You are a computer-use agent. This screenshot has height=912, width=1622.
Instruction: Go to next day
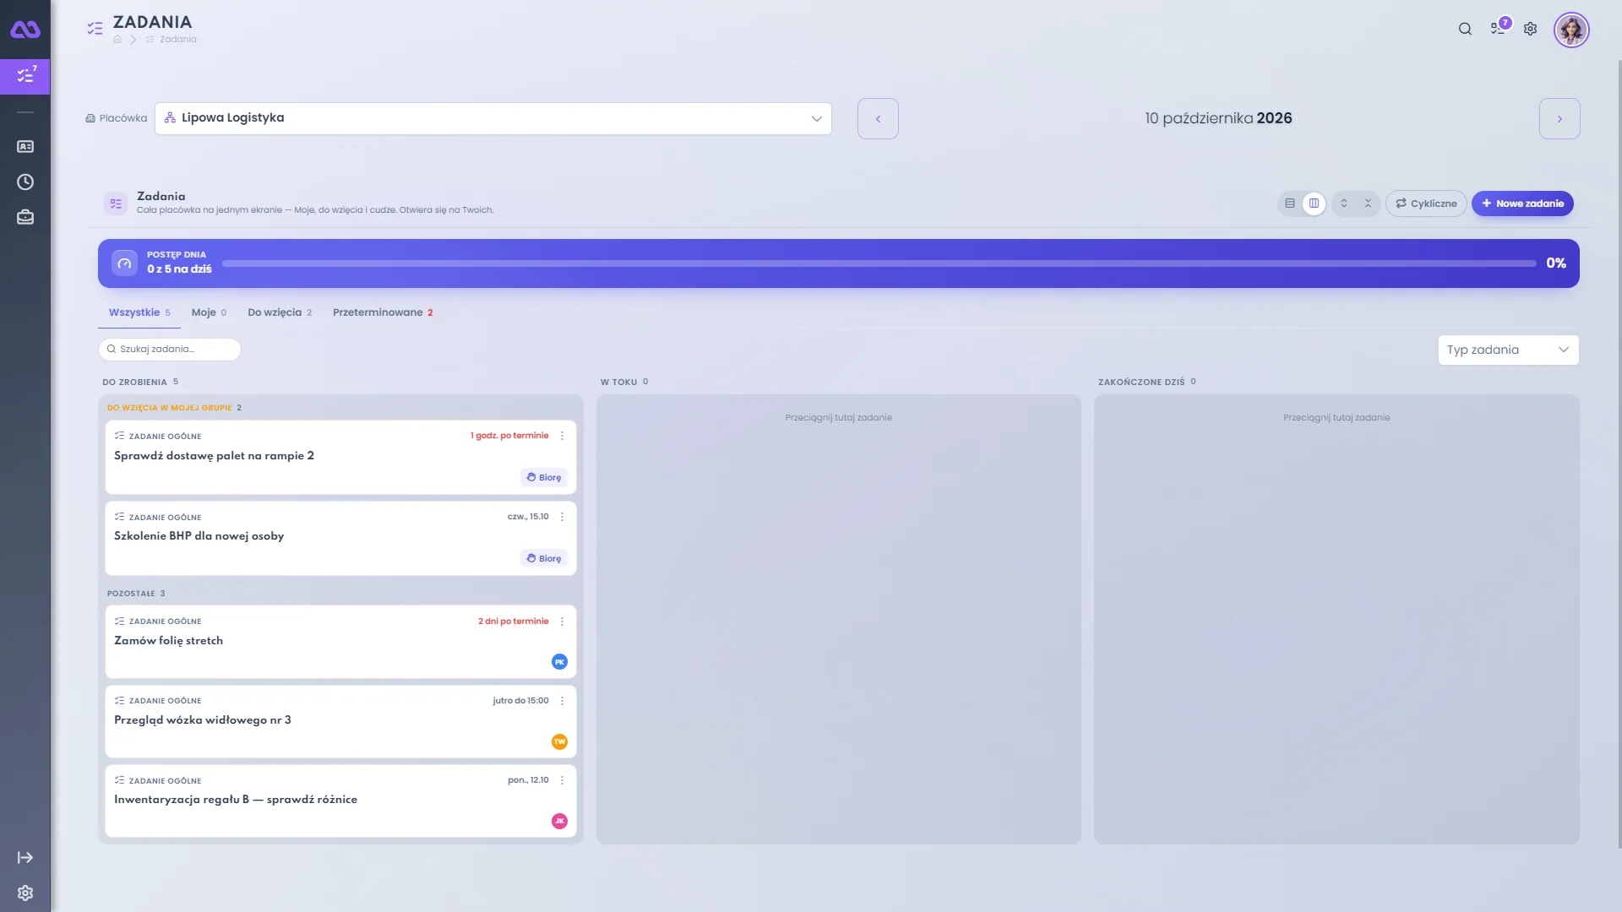click(x=1559, y=119)
